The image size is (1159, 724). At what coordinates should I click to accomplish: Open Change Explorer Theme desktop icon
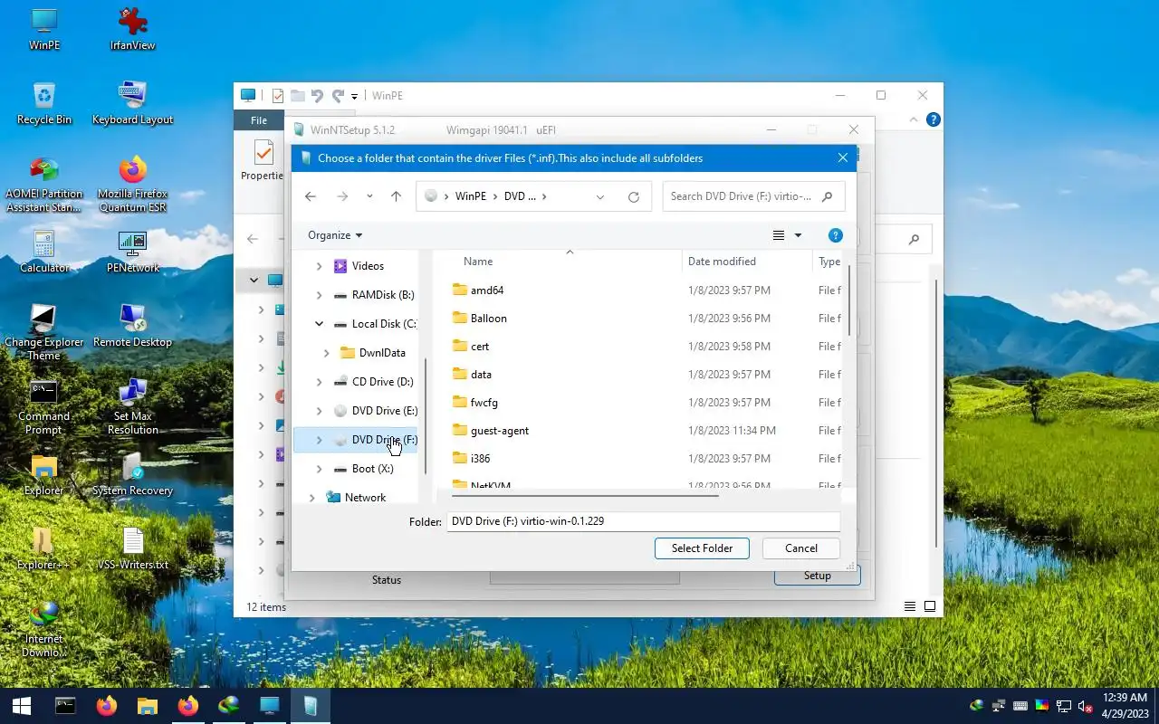tap(43, 332)
